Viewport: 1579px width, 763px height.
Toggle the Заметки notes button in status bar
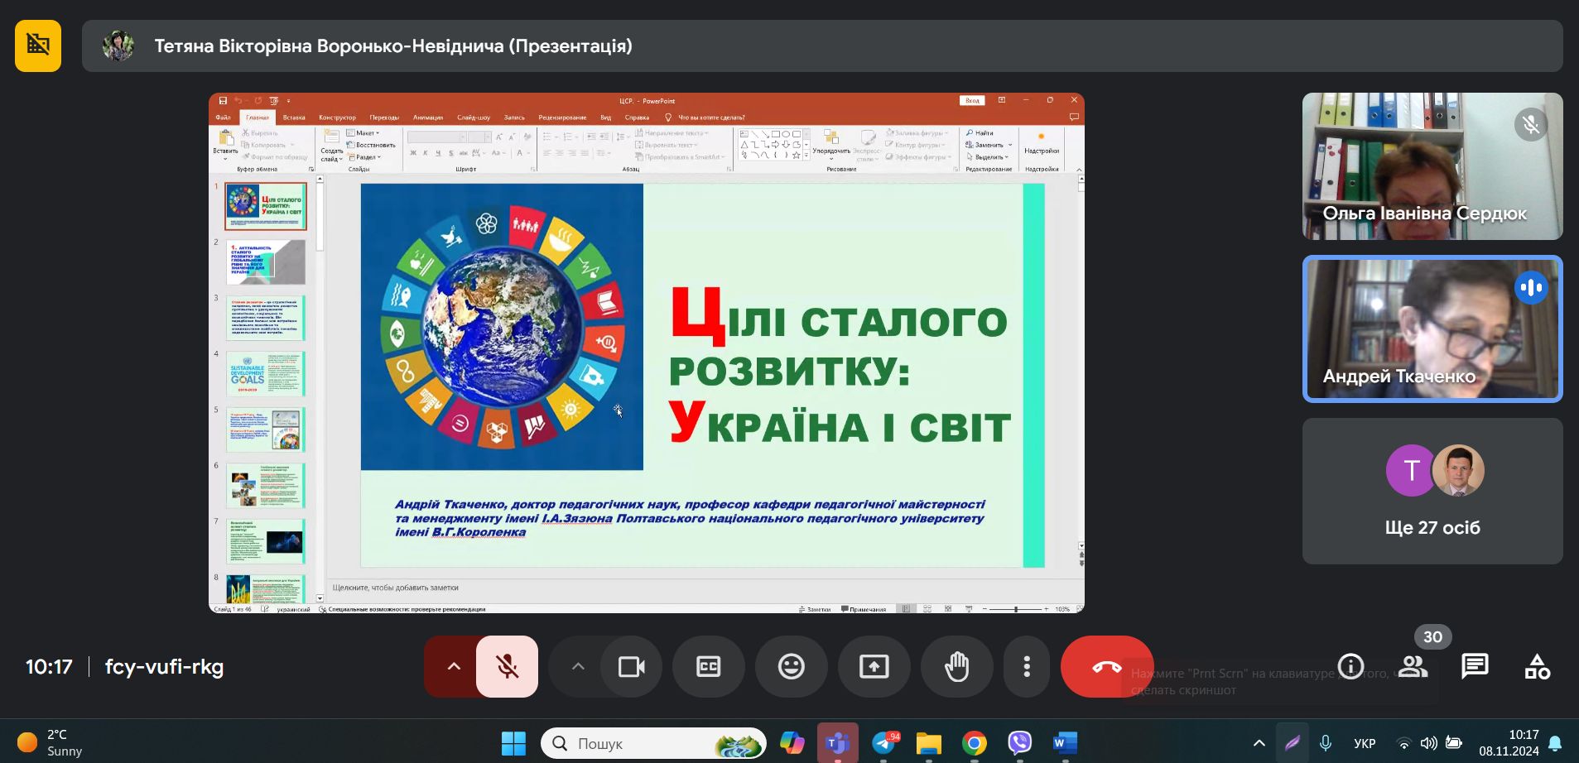pos(815,609)
